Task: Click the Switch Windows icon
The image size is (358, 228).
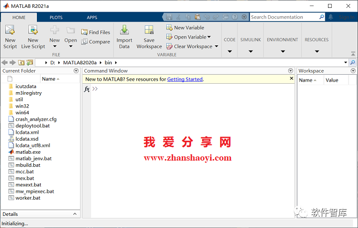Action: tap(225, 17)
